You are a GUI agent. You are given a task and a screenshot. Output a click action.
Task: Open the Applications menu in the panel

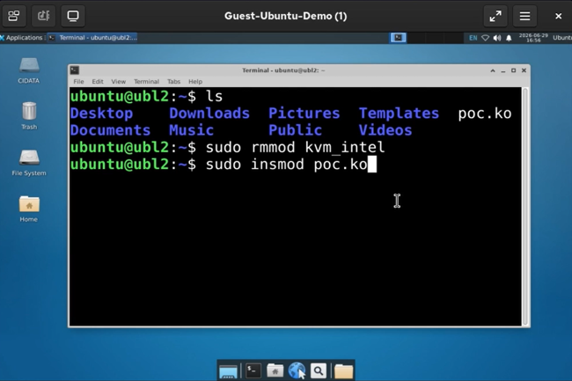(x=21, y=38)
